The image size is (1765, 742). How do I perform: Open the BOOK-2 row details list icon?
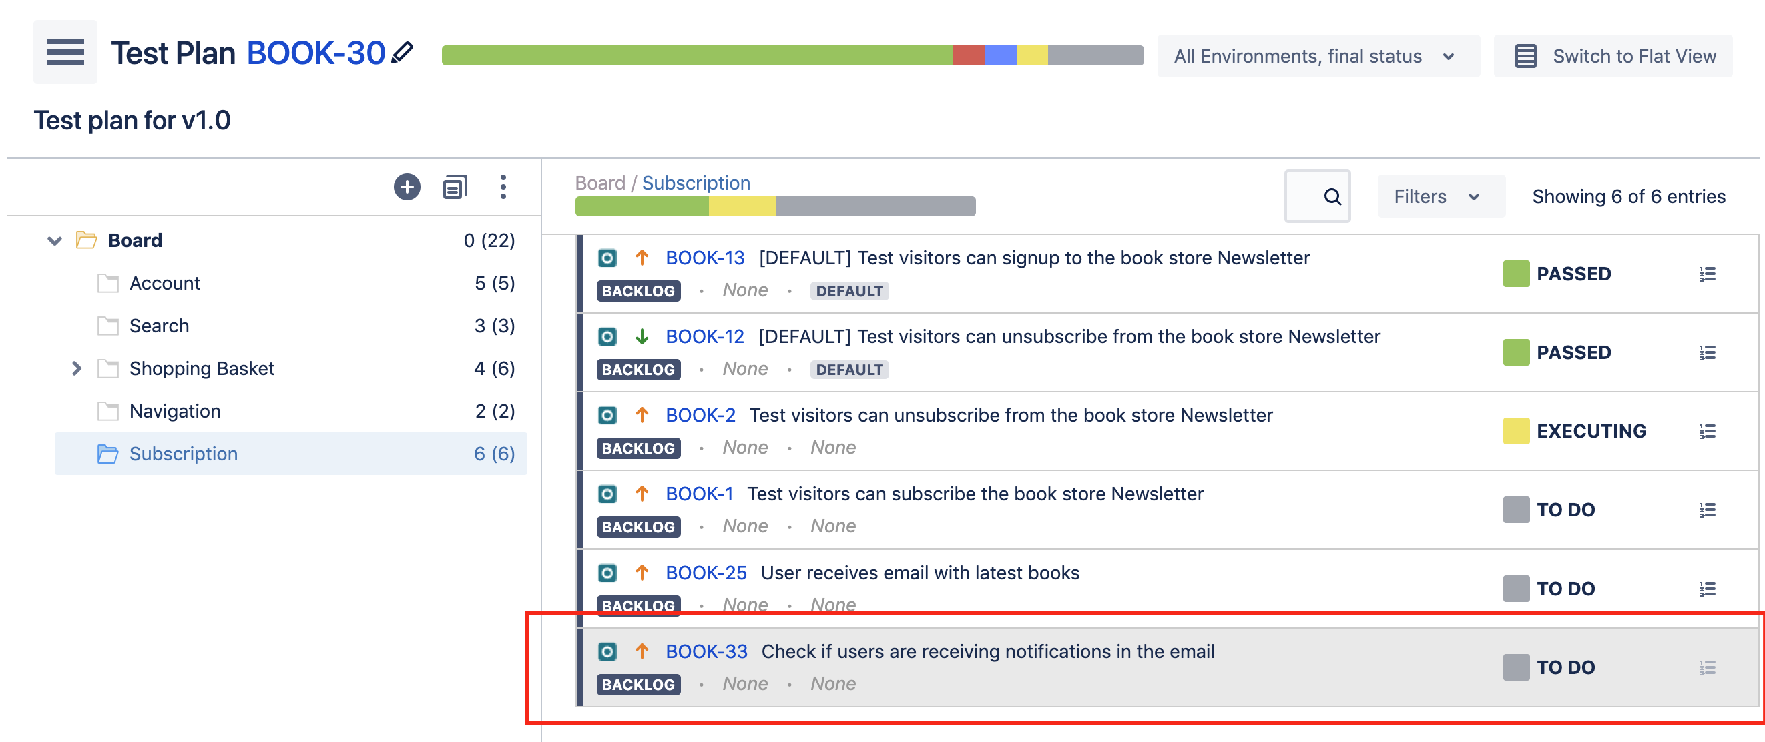click(1707, 432)
